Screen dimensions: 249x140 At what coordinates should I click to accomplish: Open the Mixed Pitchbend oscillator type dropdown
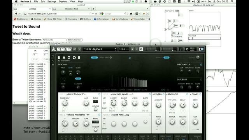pos(76,115)
